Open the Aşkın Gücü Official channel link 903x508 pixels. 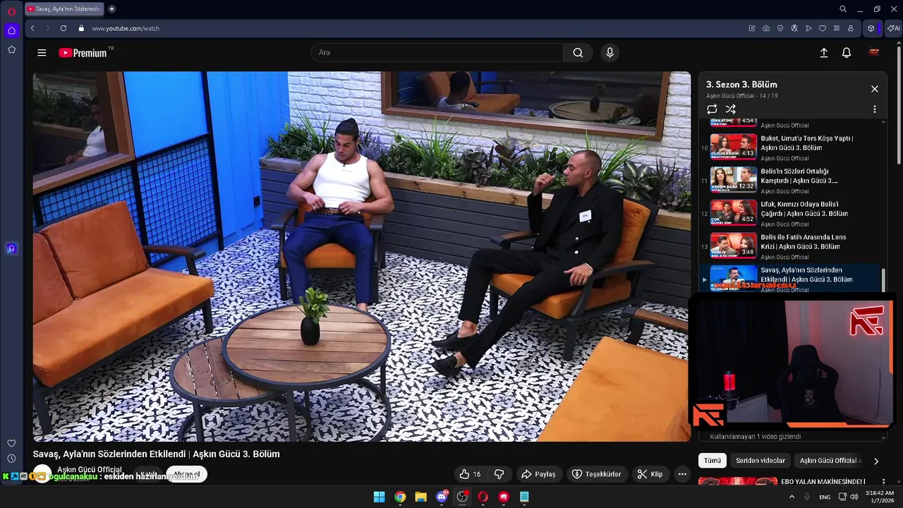tap(90, 470)
